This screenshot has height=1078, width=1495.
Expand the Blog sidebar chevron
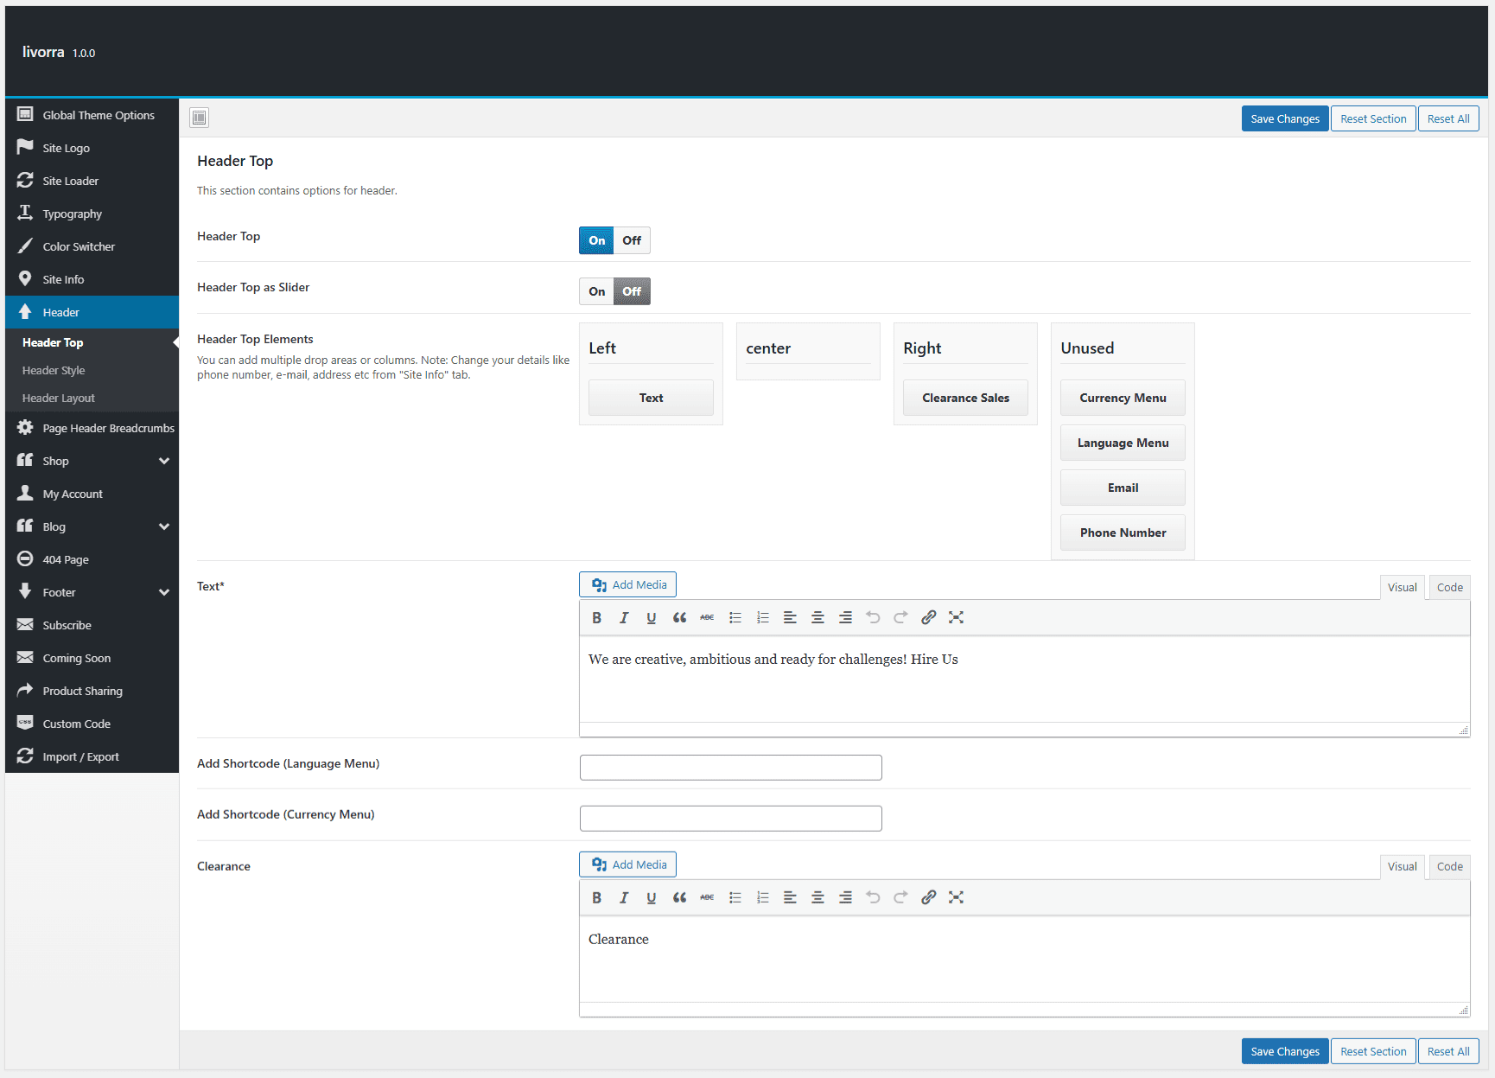click(164, 526)
